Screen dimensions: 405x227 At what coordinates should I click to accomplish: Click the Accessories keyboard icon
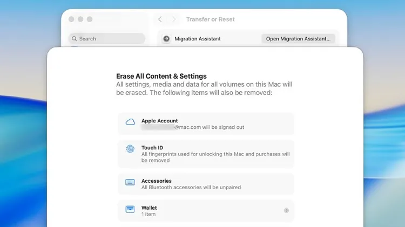click(x=130, y=182)
